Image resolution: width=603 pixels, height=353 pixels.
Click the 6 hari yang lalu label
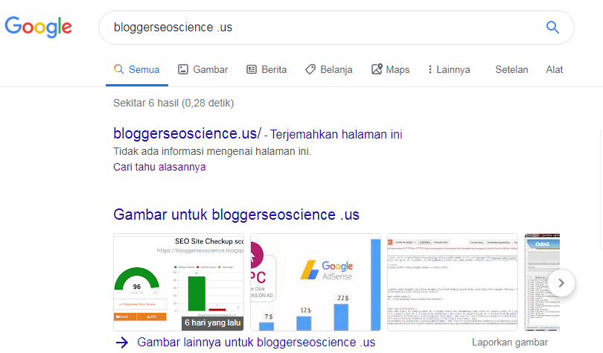[x=213, y=322]
